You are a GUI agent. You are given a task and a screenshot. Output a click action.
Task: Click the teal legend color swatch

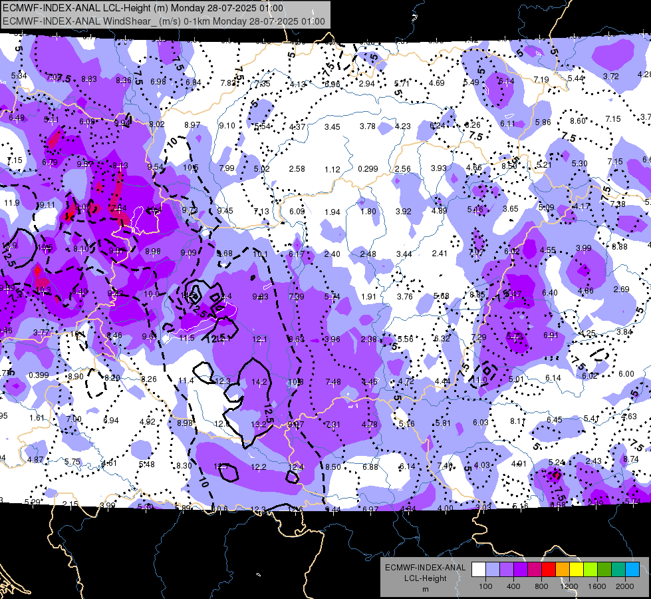[x=618, y=570]
